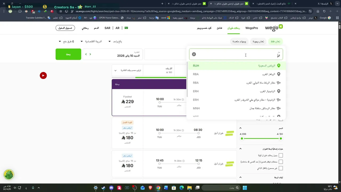Open 'كود خصم ويجو' nav item

click(x=204, y=28)
